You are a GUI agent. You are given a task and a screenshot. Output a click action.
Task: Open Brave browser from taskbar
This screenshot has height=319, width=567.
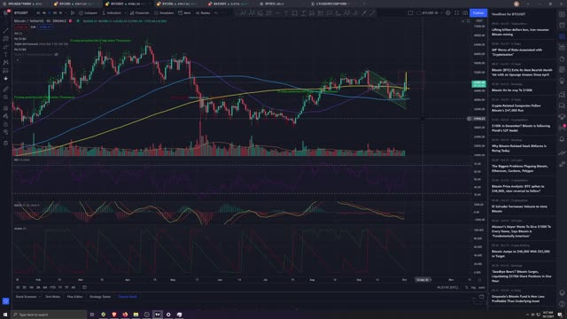coord(114,315)
